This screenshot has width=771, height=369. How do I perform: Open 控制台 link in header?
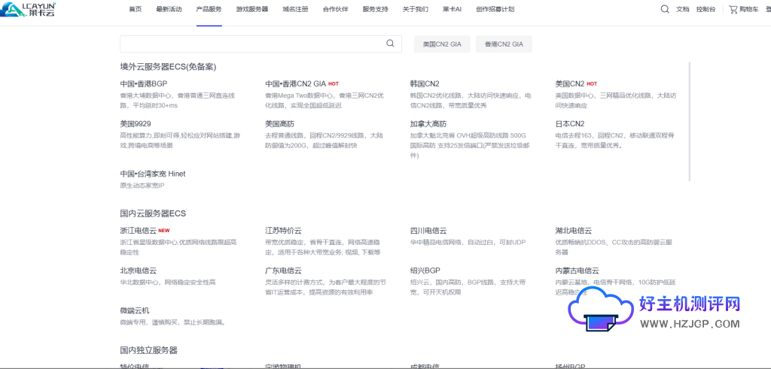tap(705, 9)
